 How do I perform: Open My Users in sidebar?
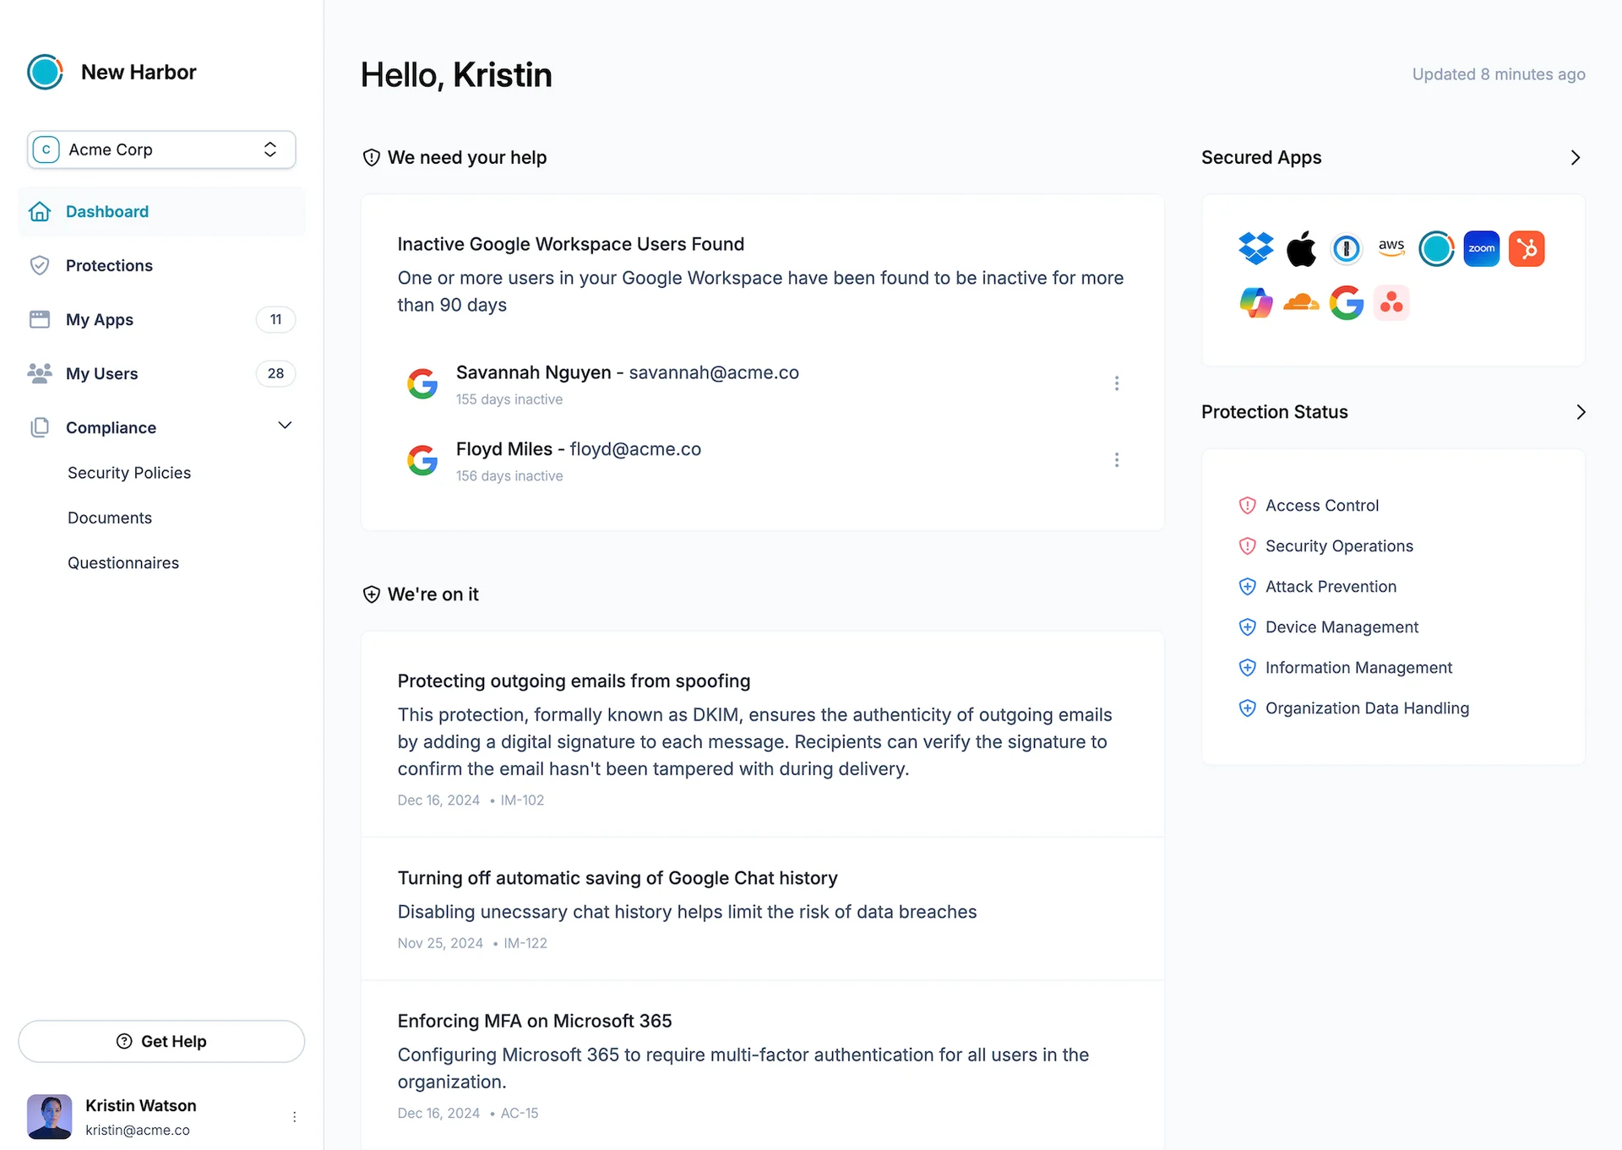click(101, 373)
